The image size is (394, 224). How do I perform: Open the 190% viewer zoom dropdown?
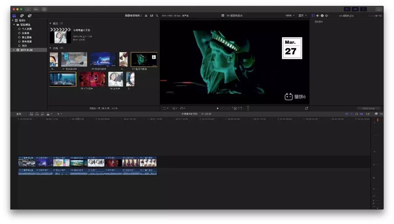pos(290,16)
